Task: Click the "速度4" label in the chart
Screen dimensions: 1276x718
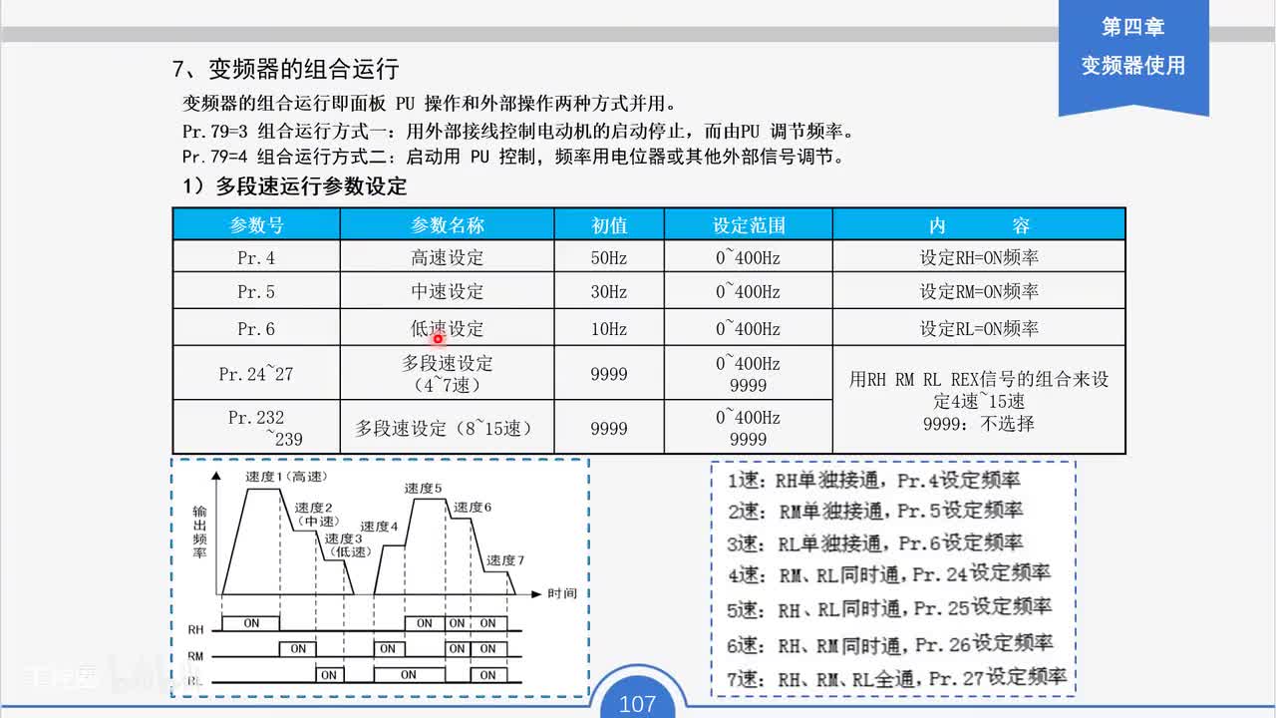Action: click(379, 527)
